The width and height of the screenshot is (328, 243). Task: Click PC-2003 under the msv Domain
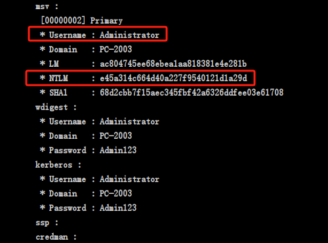[115, 49]
